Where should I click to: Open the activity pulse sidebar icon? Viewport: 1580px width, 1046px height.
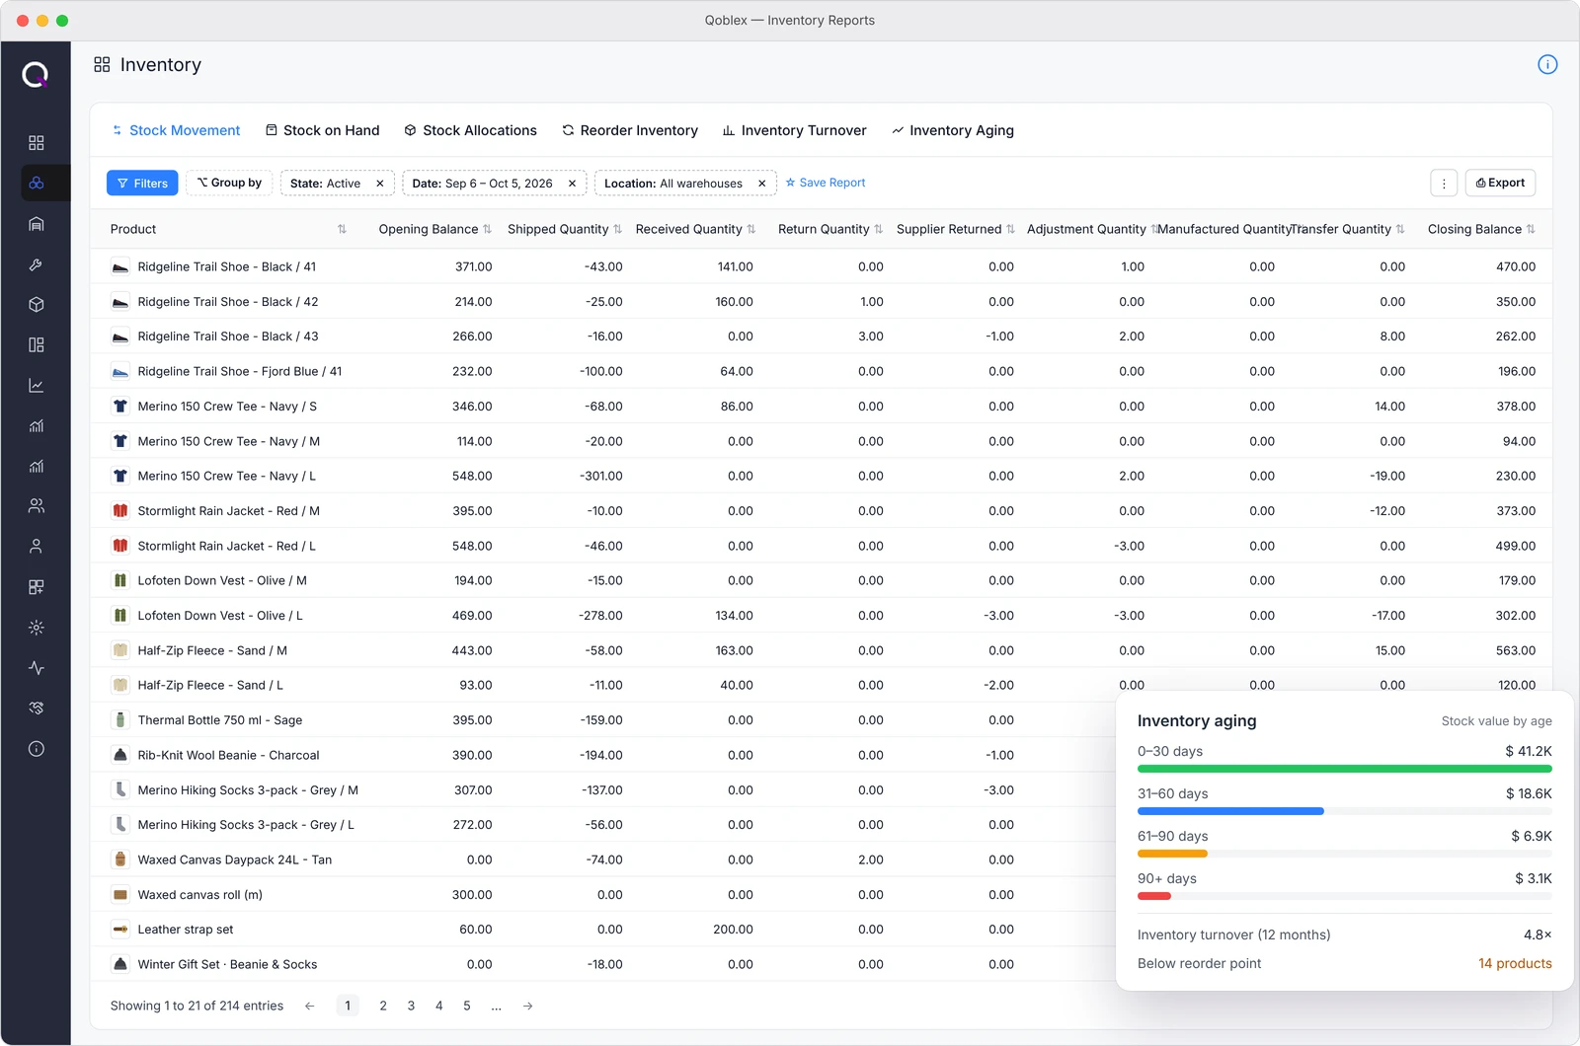[x=37, y=668]
